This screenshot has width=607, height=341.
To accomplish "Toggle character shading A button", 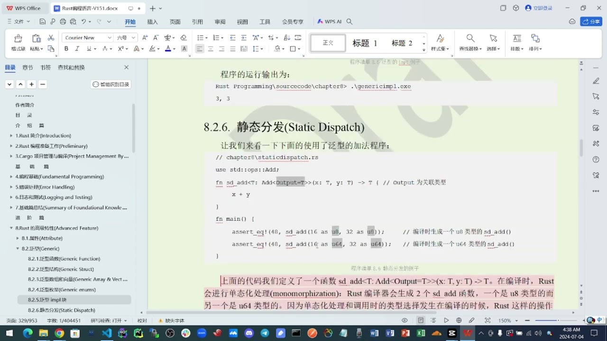I will pos(184,49).
